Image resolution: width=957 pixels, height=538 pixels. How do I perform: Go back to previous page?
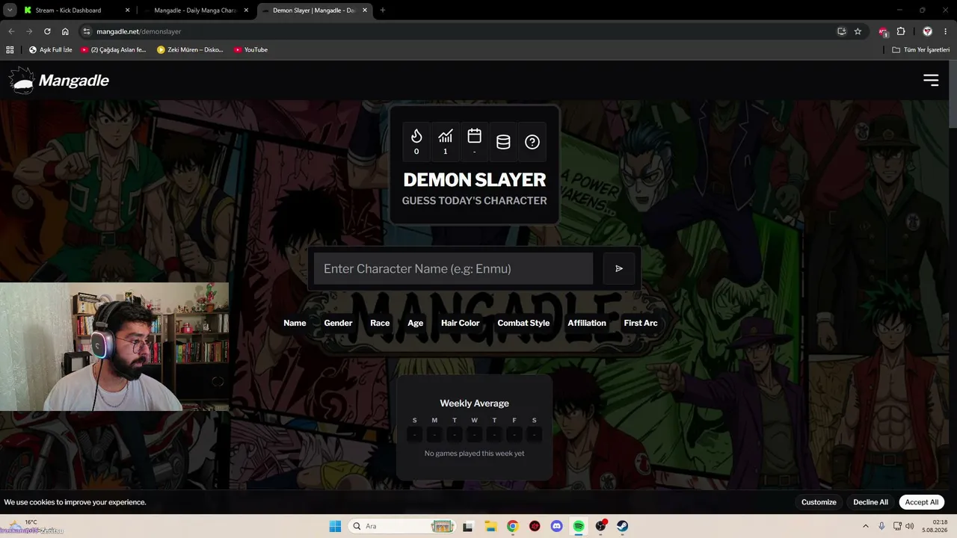(10, 31)
